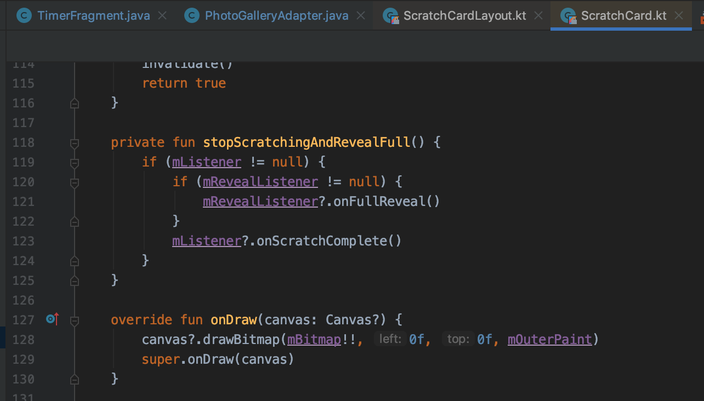Click the 'return true' statement
The width and height of the screenshot is (704, 401).
(184, 83)
